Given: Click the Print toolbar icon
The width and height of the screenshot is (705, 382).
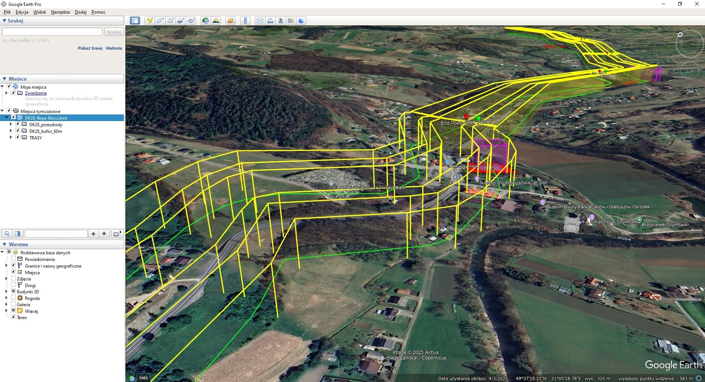Looking at the screenshot, I should [270, 21].
